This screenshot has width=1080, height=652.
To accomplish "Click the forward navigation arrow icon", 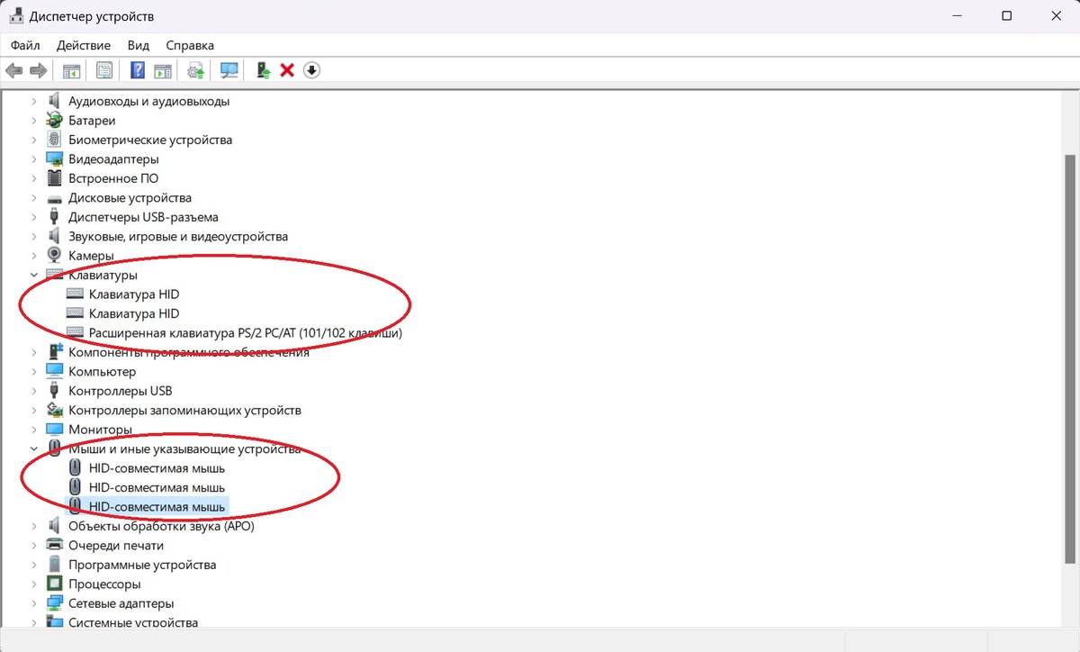I will click(x=39, y=69).
